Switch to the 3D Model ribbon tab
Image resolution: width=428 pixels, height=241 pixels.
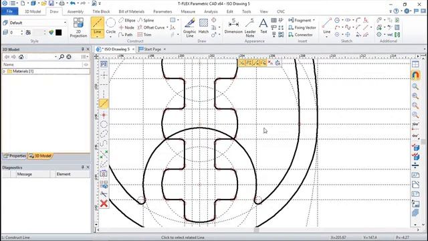33,11
